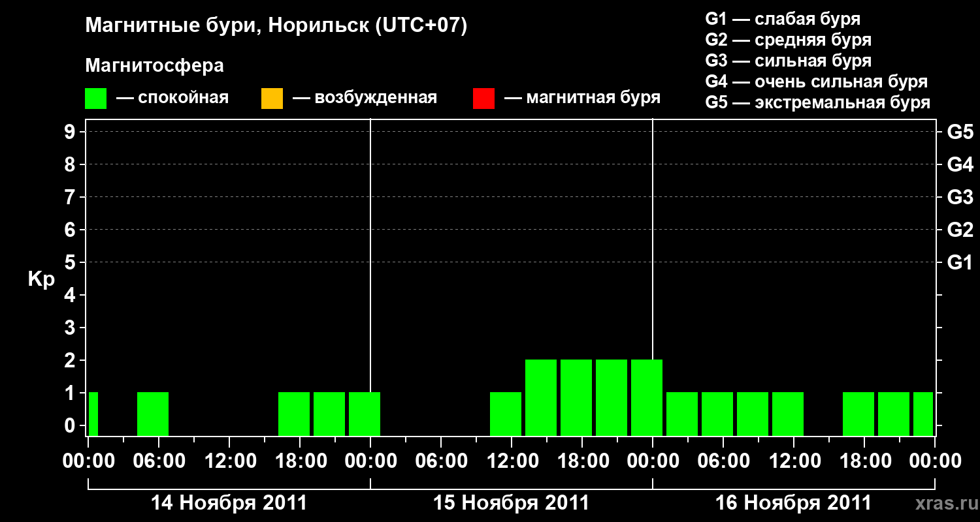The width and height of the screenshot is (980, 522).
Task: Click the '12:00' time label for 14 Ноября
Action: 229,461
